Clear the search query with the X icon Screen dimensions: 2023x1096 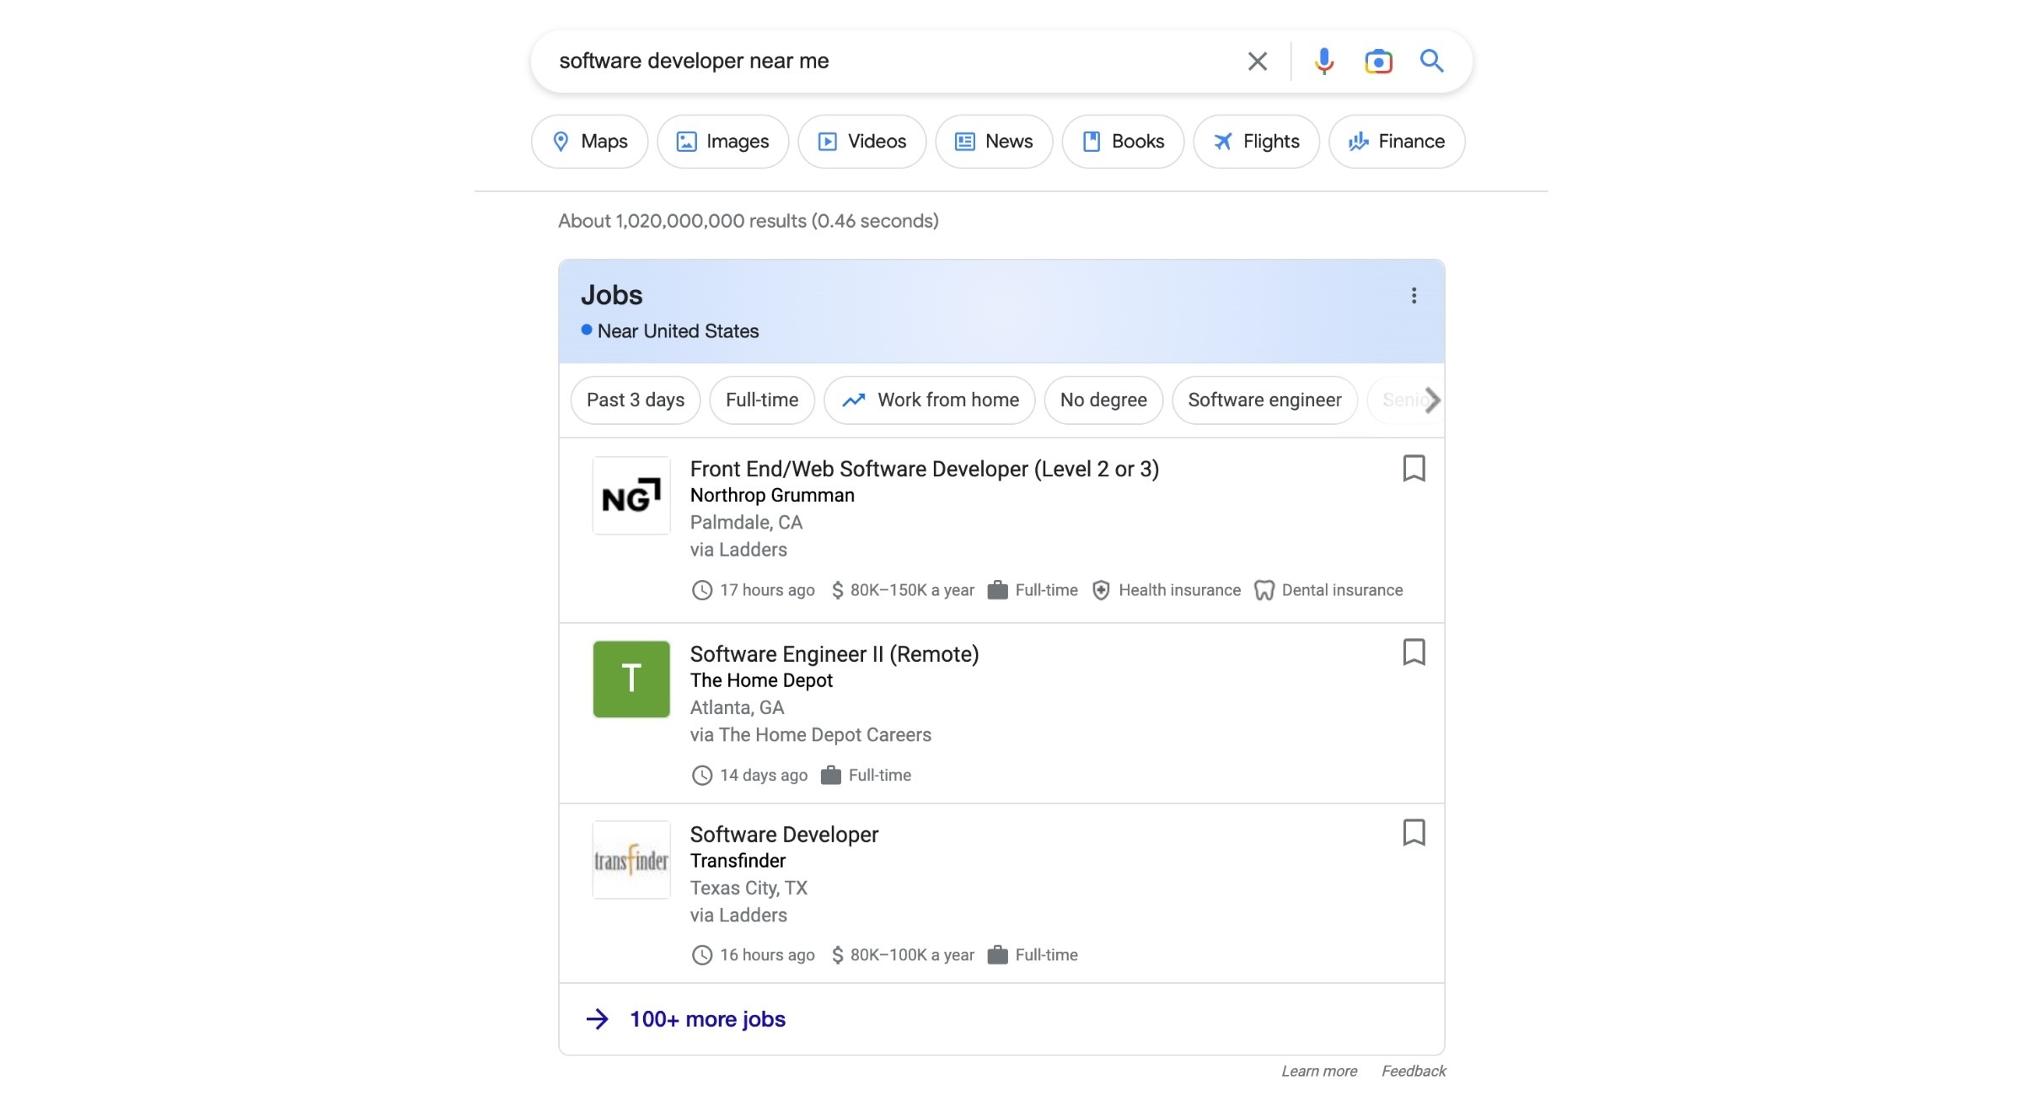[x=1257, y=61]
